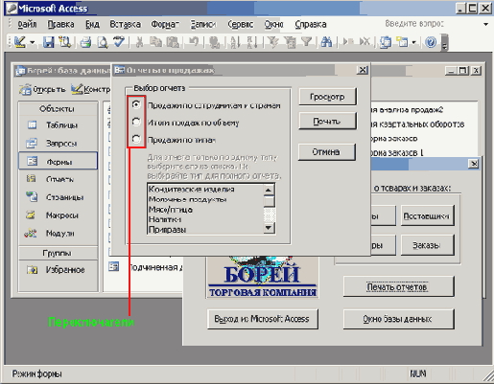Click the Печать отчетов button
Image resolution: width=494 pixels, height=384 pixels.
pyautogui.click(x=398, y=287)
